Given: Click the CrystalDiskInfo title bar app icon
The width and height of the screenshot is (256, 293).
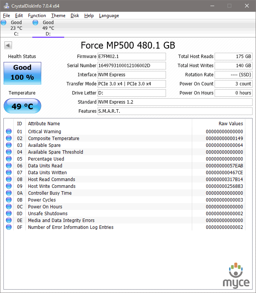Looking at the screenshot, I should tap(6, 6).
